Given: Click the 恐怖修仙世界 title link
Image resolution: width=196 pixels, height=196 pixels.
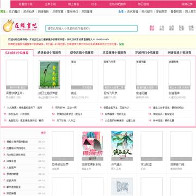Looking at the screenshot, I should (60, 164).
